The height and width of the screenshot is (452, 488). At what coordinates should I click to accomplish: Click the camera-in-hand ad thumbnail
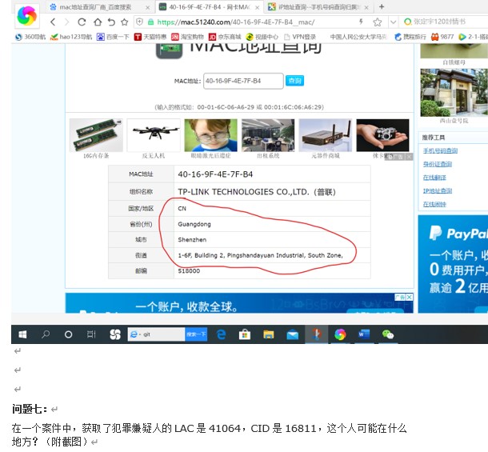tap(382, 136)
